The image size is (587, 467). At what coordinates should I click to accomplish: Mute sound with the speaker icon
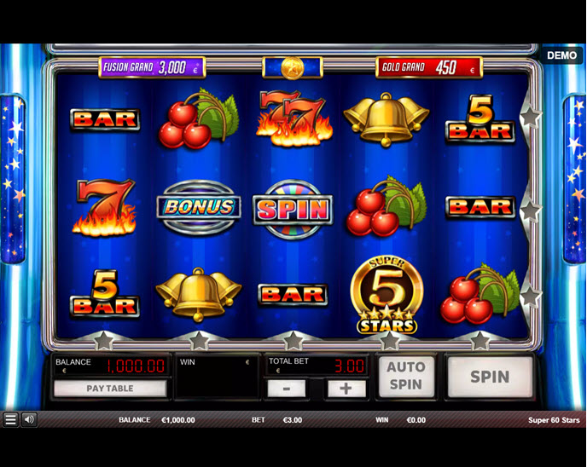[x=29, y=419]
